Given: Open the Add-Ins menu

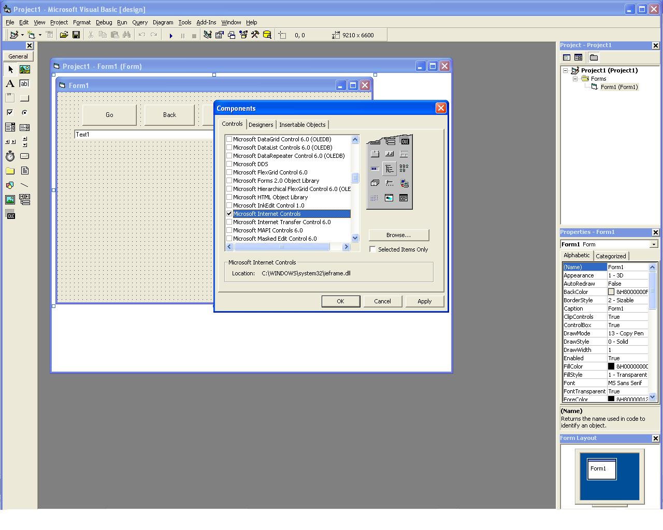Looking at the screenshot, I should pos(206,22).
